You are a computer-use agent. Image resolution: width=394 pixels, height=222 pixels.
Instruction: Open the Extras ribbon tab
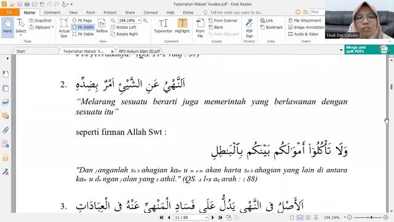coord(188,12)
